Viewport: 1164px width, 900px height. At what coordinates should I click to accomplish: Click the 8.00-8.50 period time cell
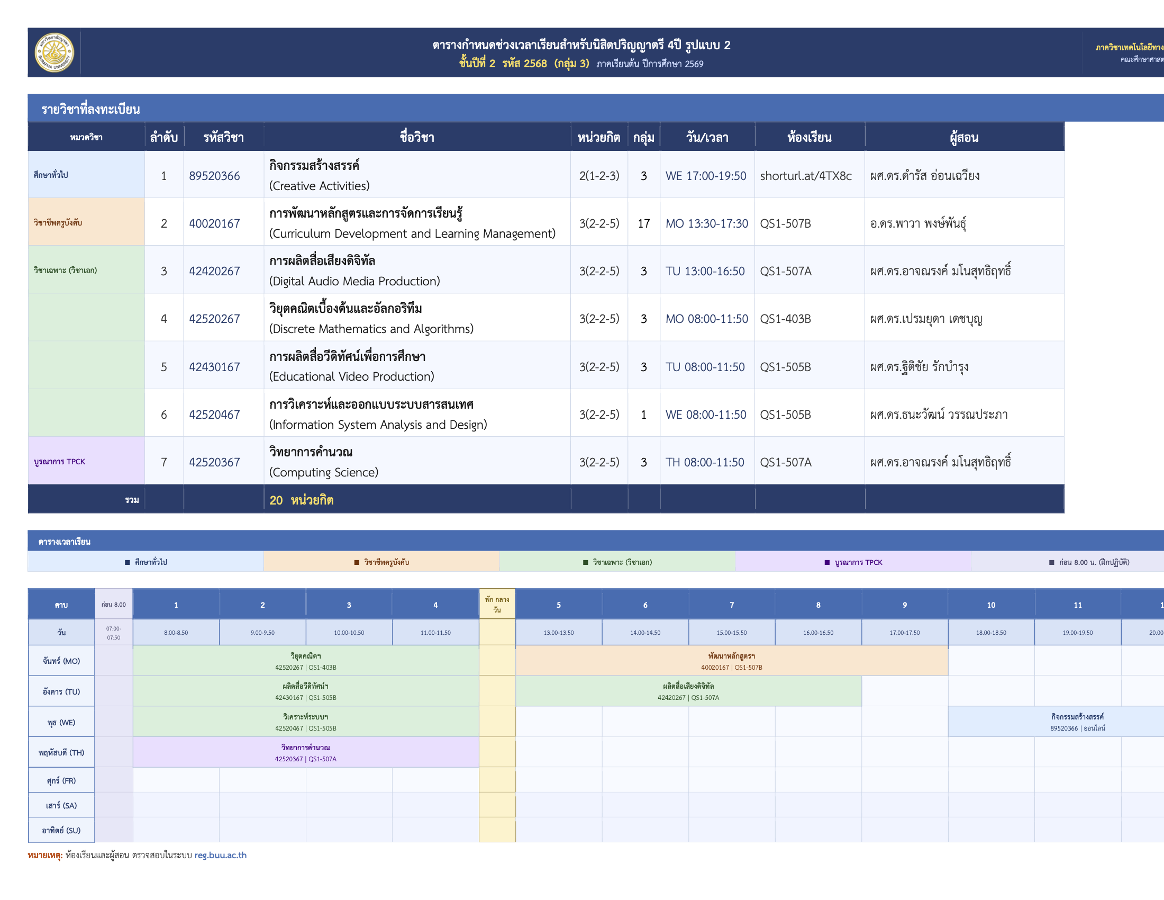coord(176,632)
